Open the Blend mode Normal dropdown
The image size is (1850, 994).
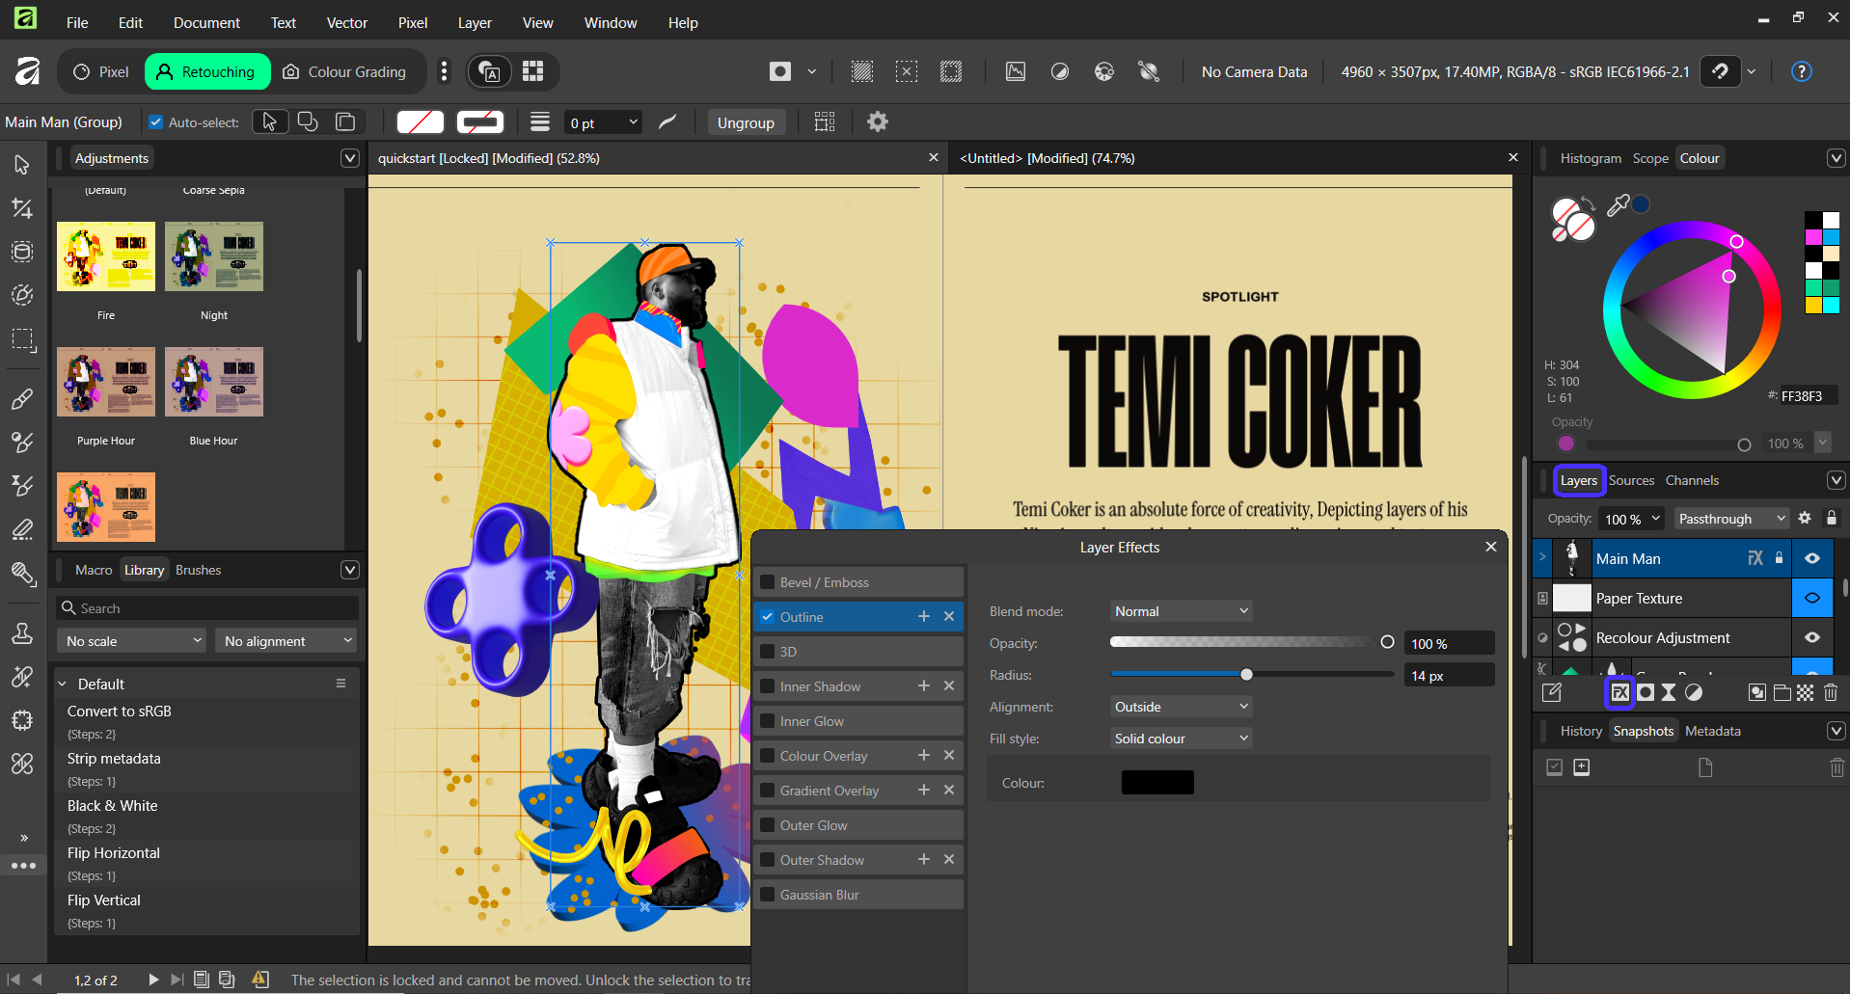(1181, 611)
